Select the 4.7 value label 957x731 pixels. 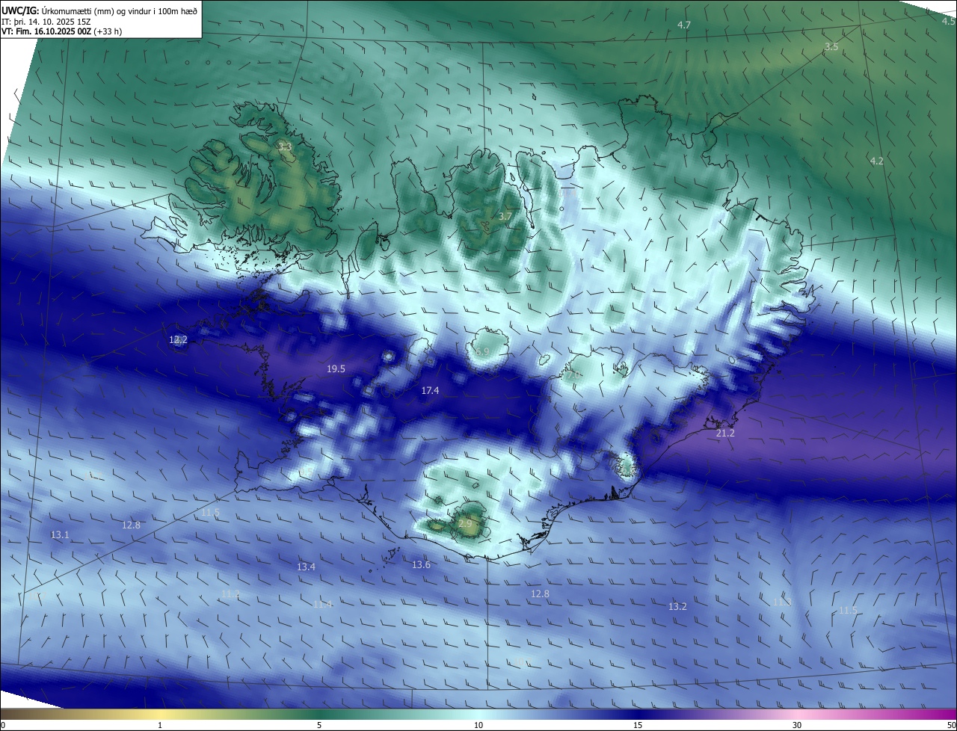[684, 25]
